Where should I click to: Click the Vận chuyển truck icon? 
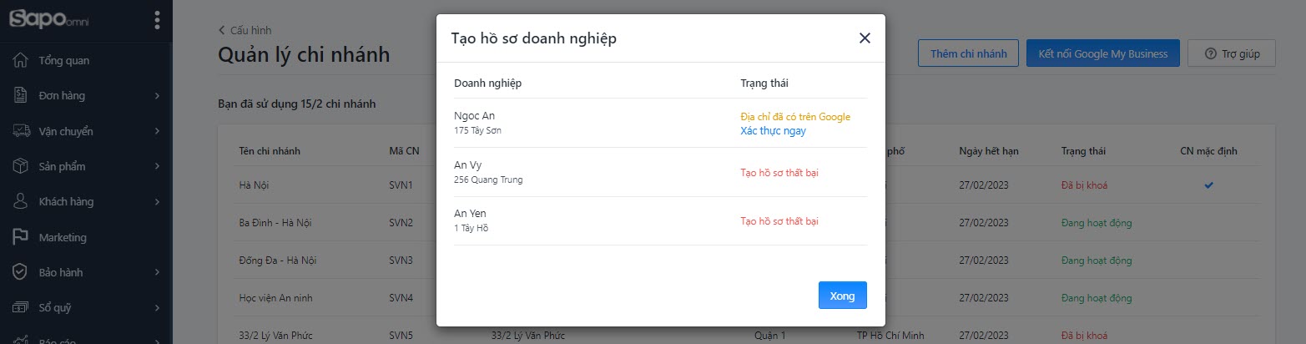pos(21,131)
